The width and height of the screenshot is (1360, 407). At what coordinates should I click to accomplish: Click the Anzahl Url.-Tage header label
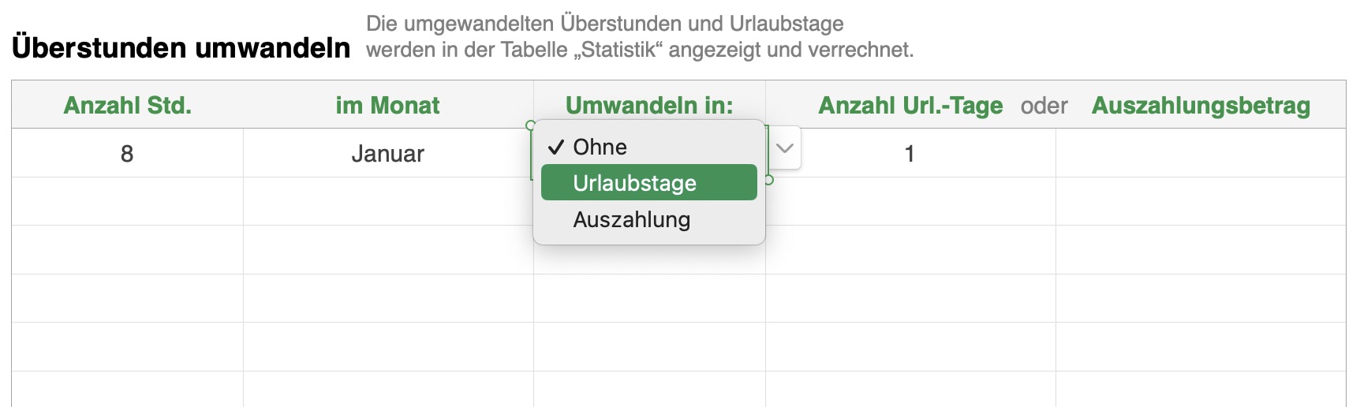pos(910,106)
